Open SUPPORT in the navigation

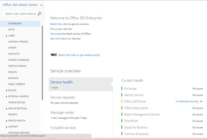coord(13,127)
